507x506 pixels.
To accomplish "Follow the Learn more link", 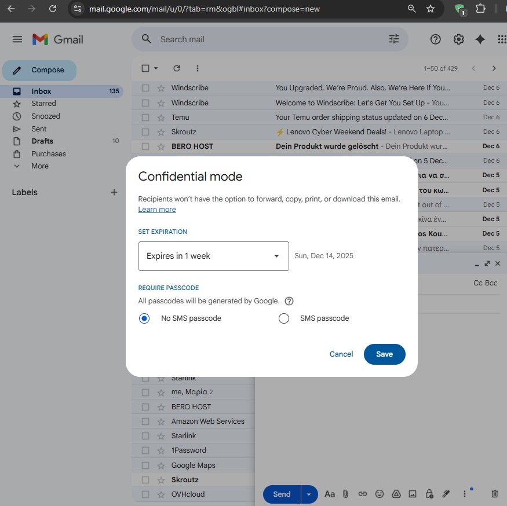I will click(157, 210).
